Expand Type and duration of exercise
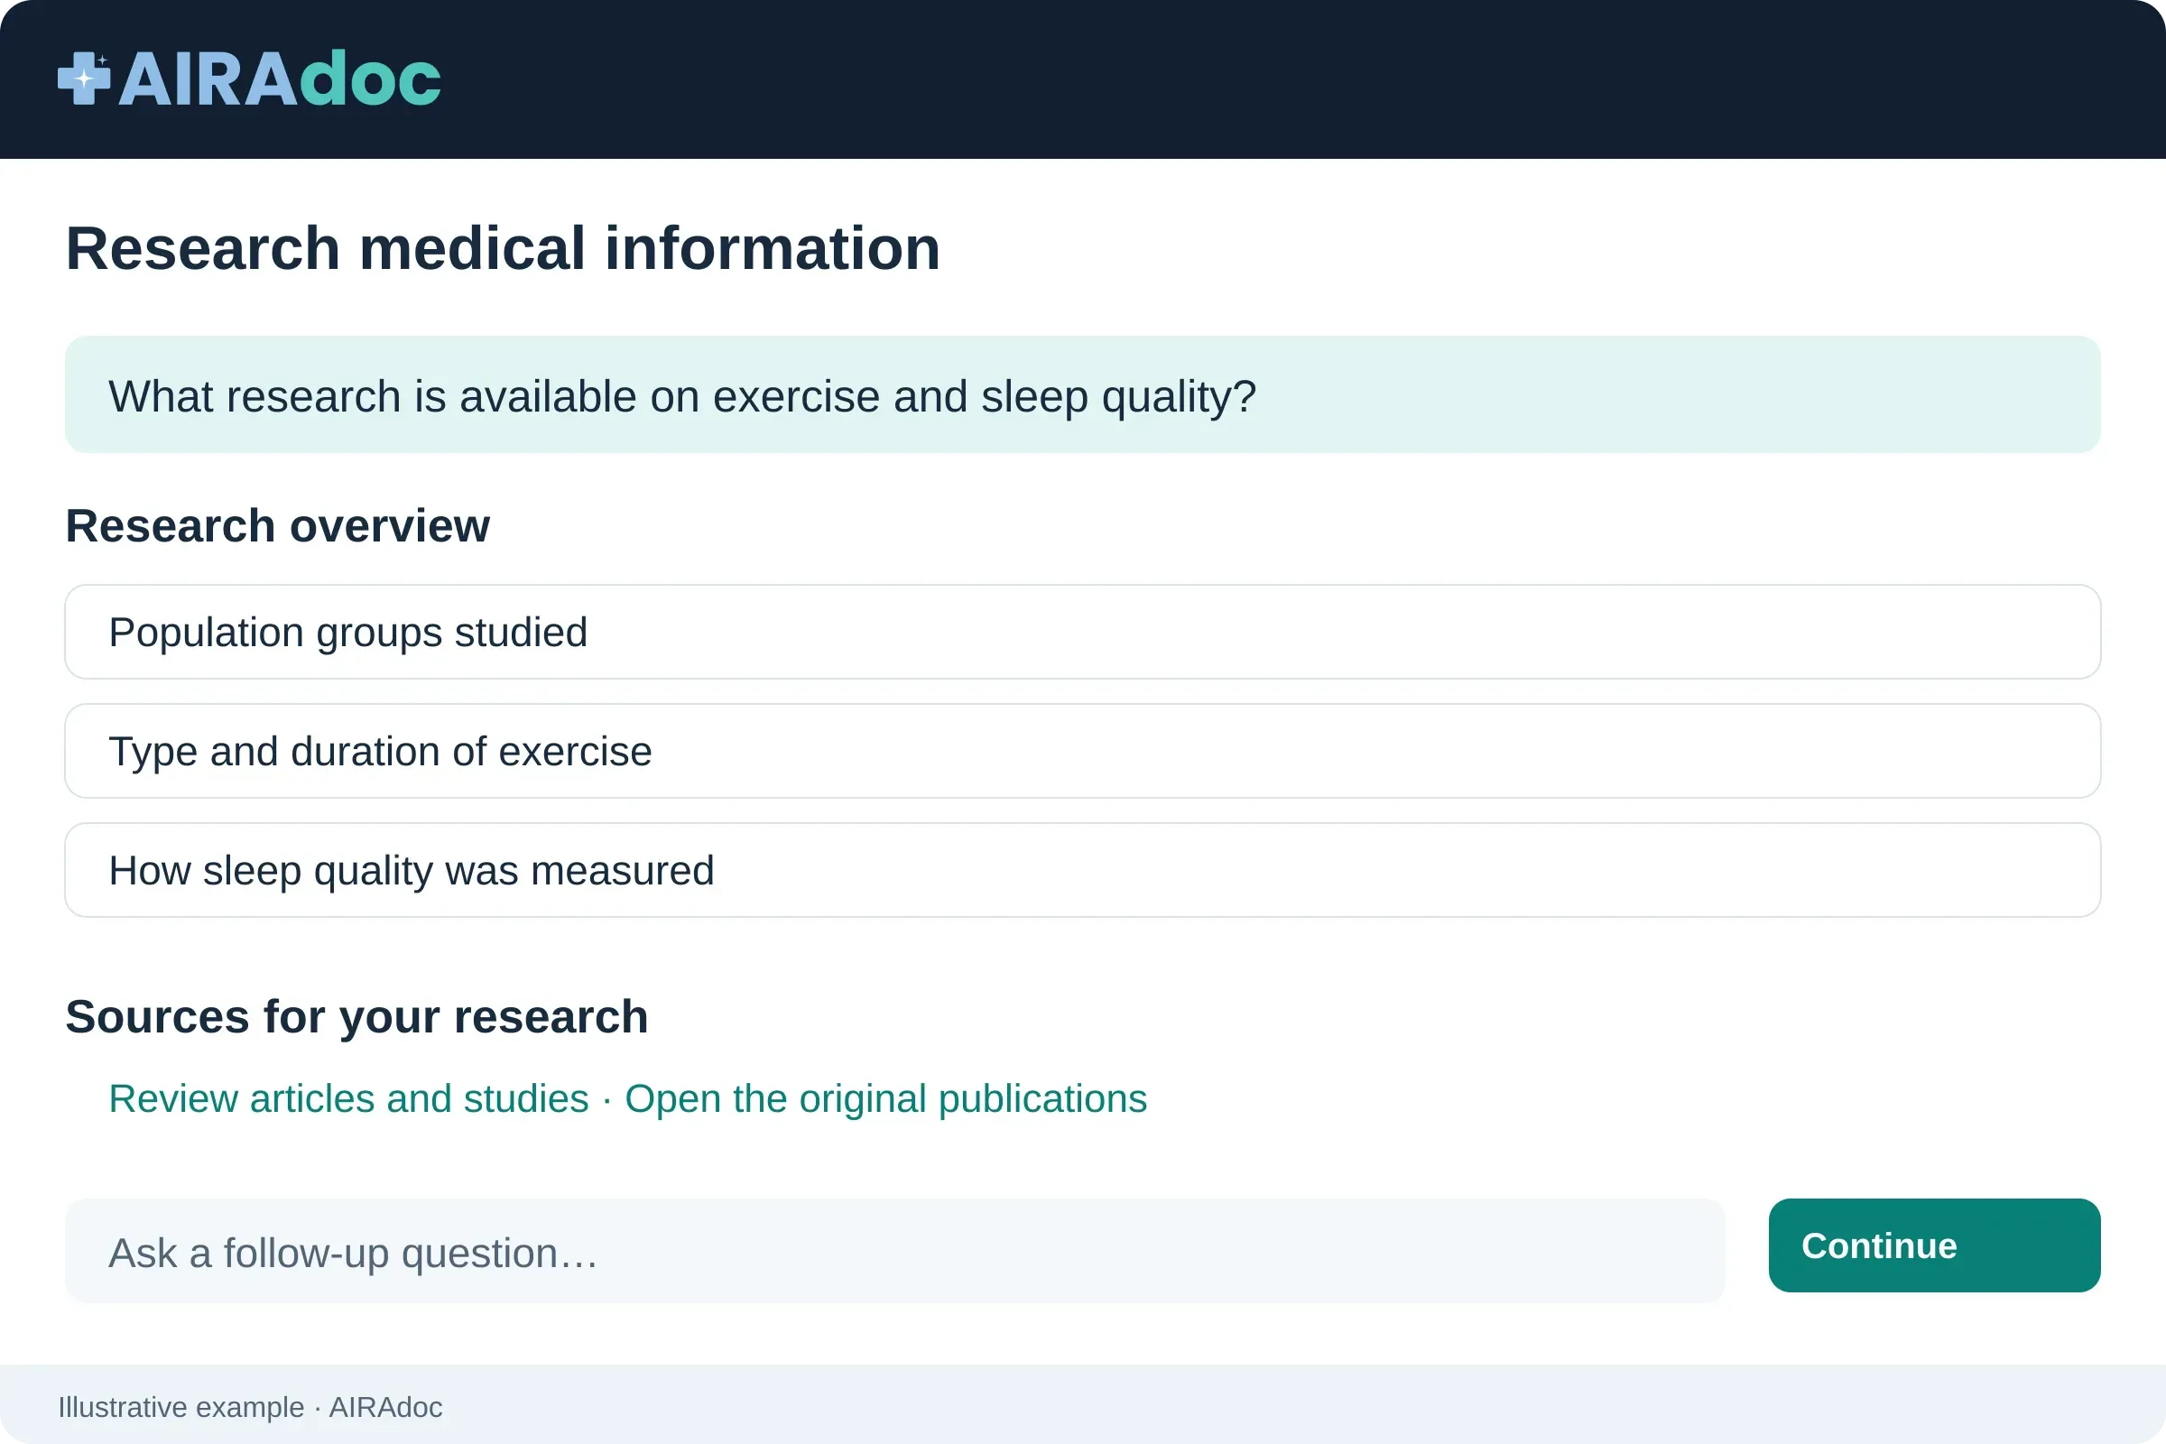2166x1444 pixels. pos(1082,751)
